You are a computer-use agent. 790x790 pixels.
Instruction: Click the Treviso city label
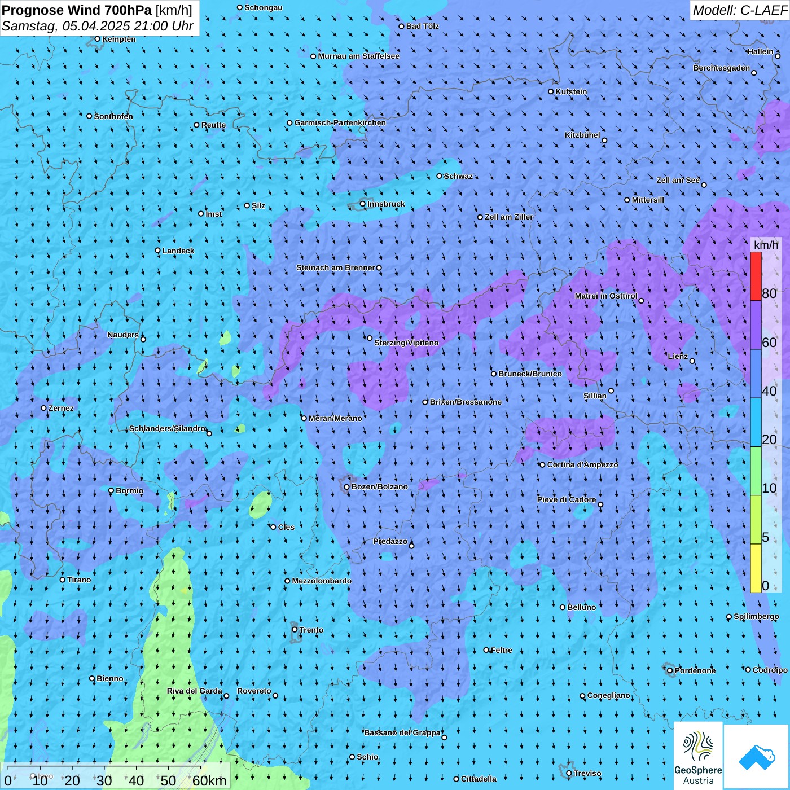click(x=587, y=773)
